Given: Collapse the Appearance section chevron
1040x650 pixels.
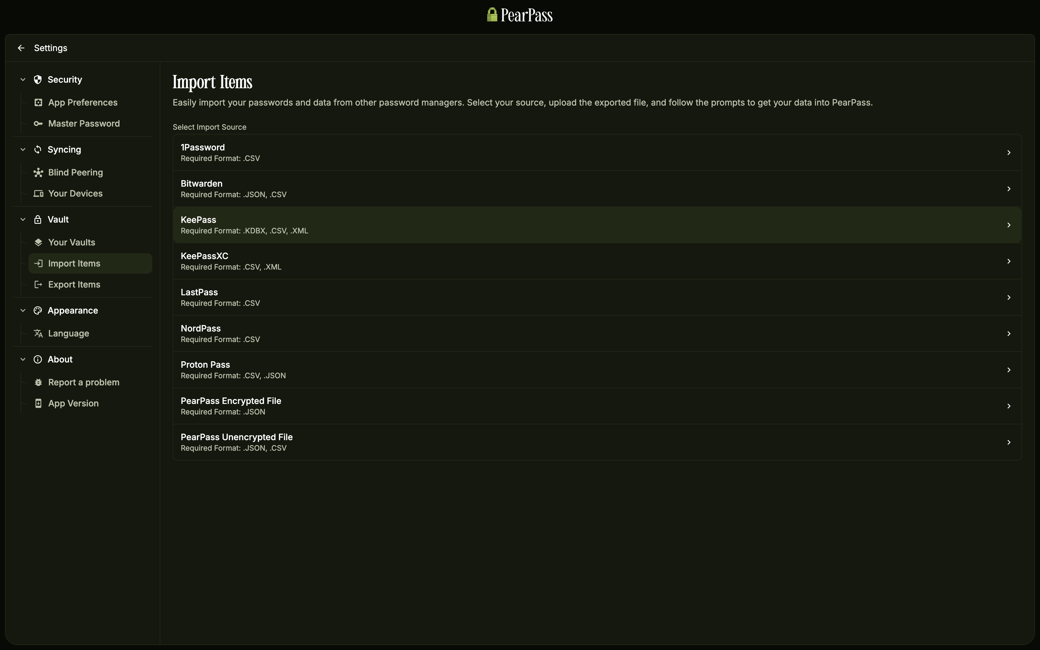Looking at the screenshot, I should click(x=23, y=310).
